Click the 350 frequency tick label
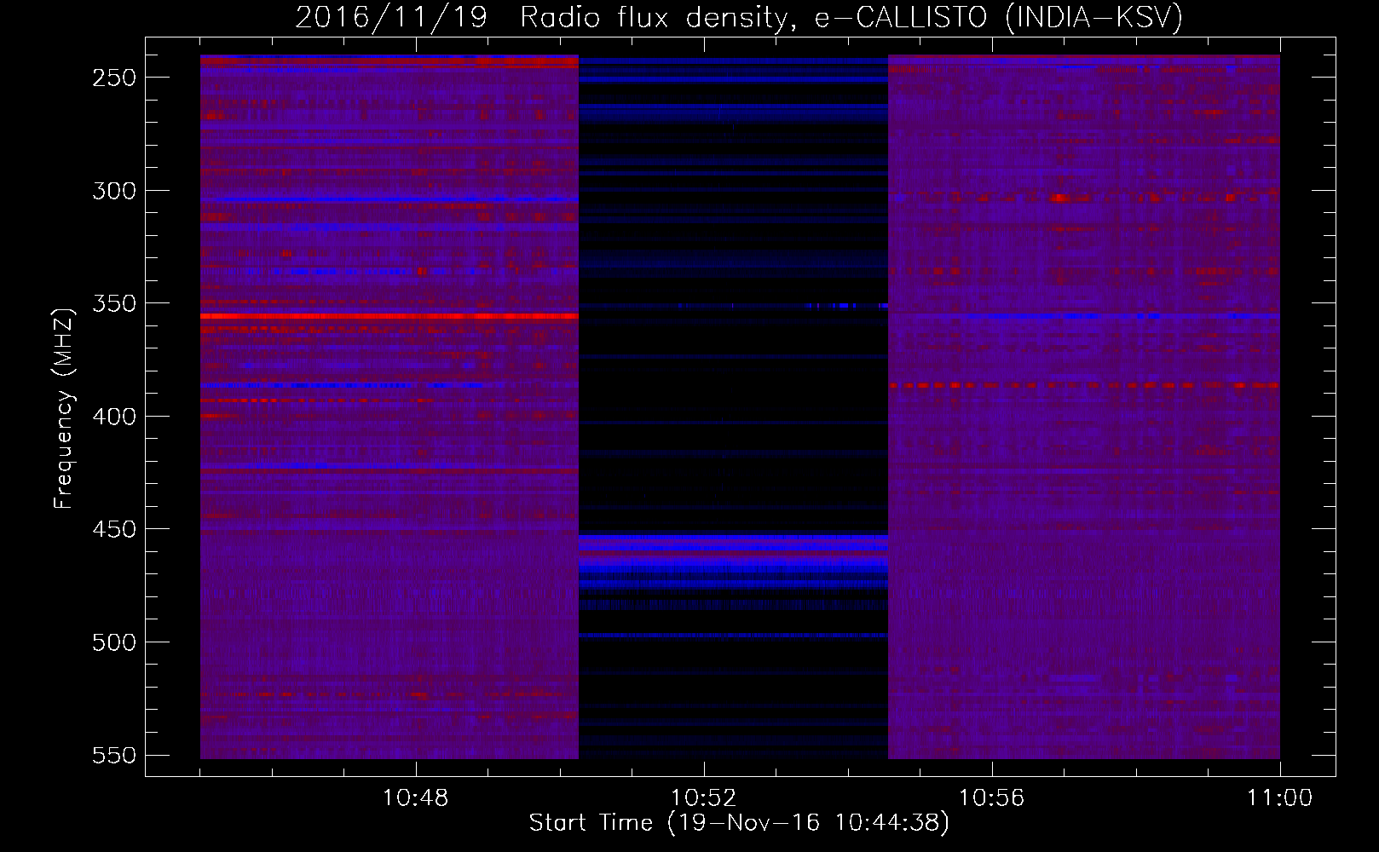 pos(114,303)
